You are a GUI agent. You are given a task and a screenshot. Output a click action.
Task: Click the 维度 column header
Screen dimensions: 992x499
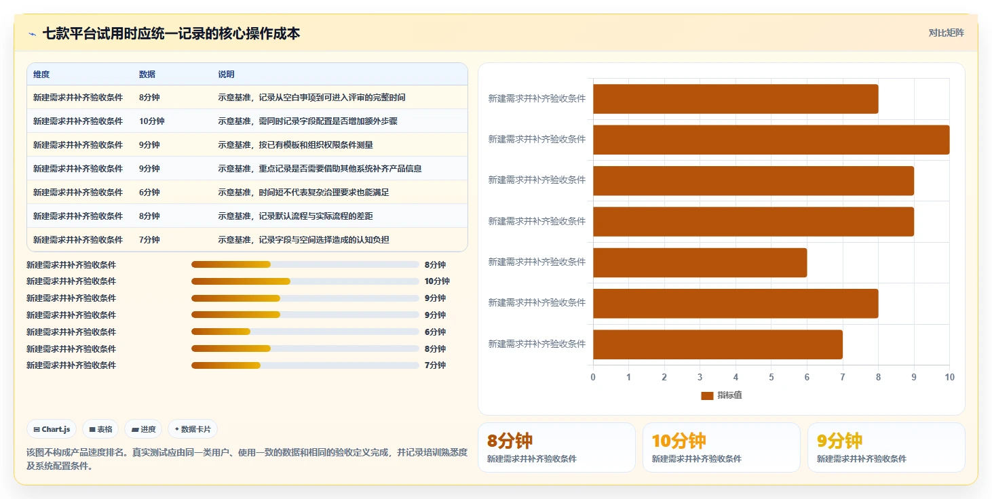[x=41, y=74]
